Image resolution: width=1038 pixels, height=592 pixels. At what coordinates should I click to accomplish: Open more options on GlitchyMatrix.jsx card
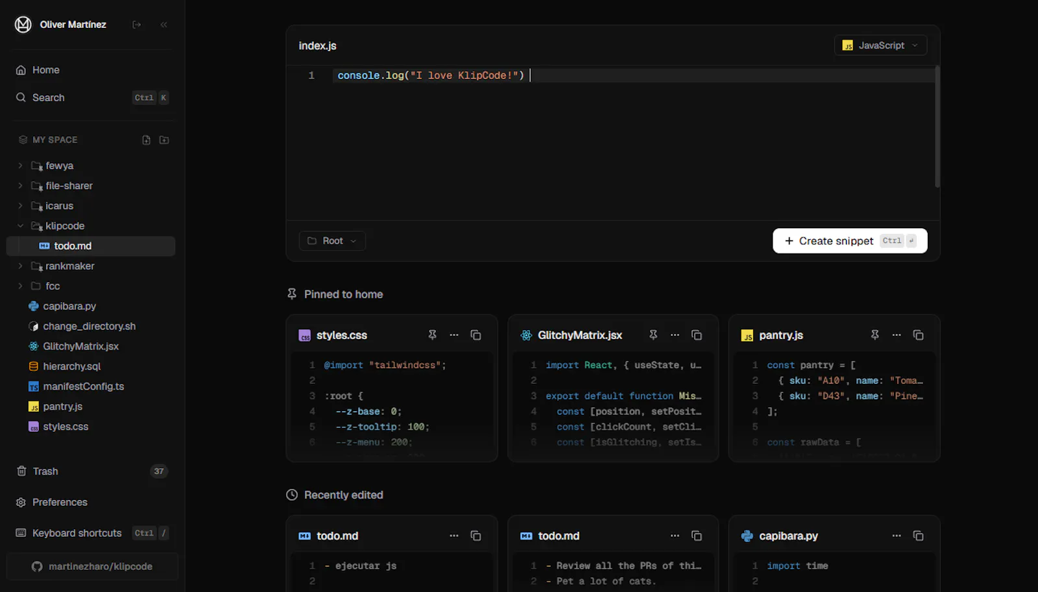(x=675, y=335)
